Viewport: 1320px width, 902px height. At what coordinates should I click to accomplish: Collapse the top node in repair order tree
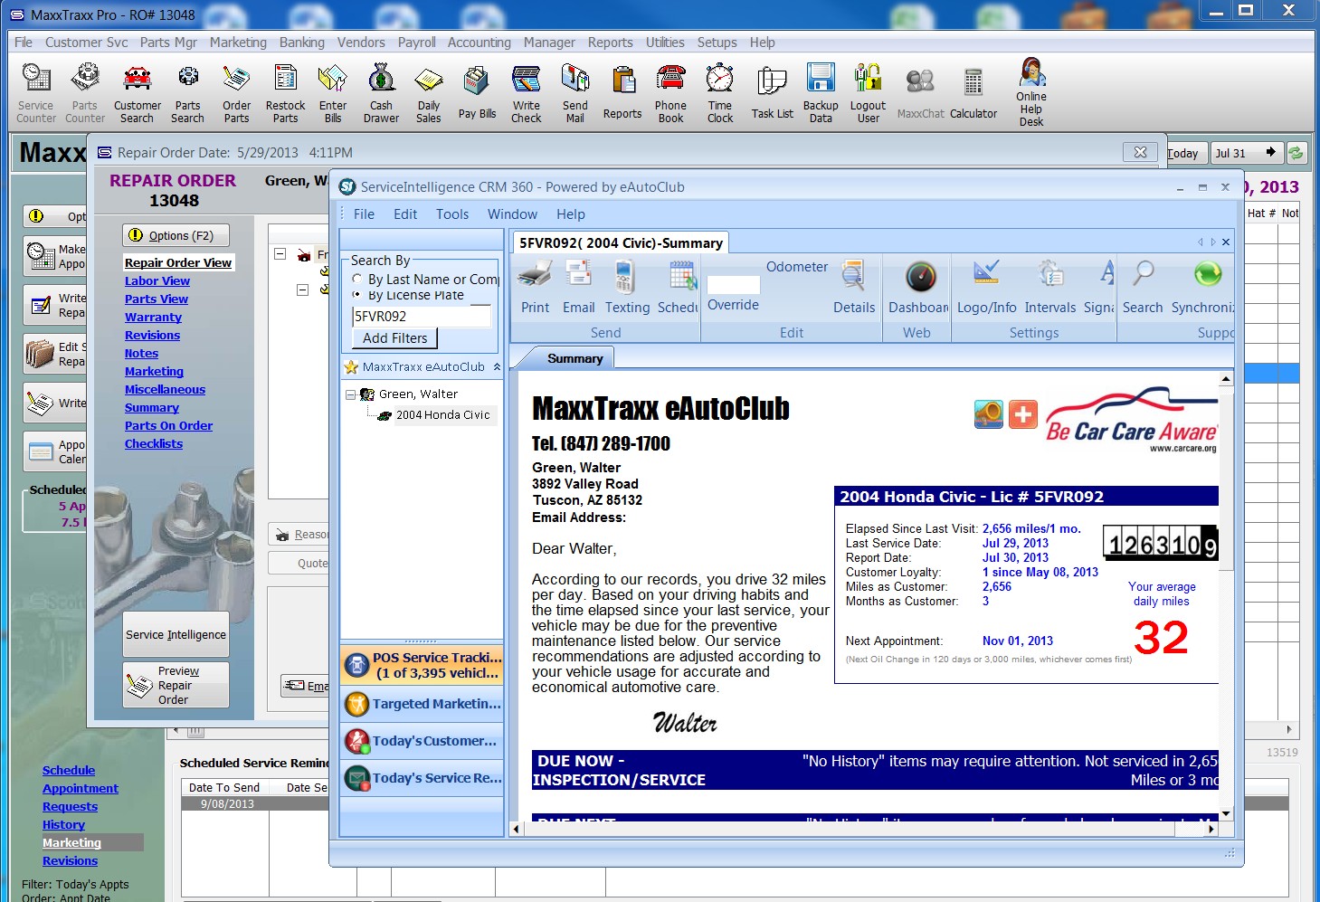[280, 254]
